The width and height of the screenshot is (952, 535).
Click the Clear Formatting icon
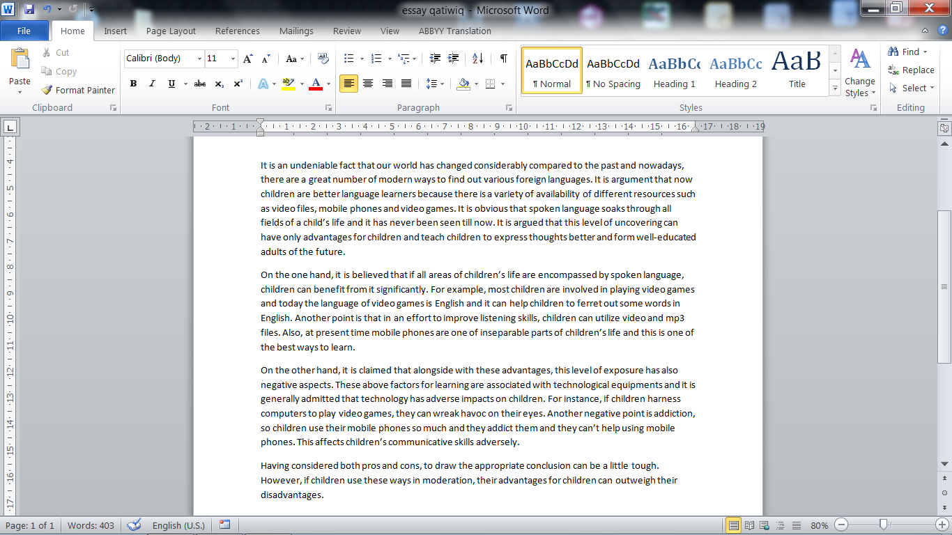pyautogui.click(x=323, y=59)
